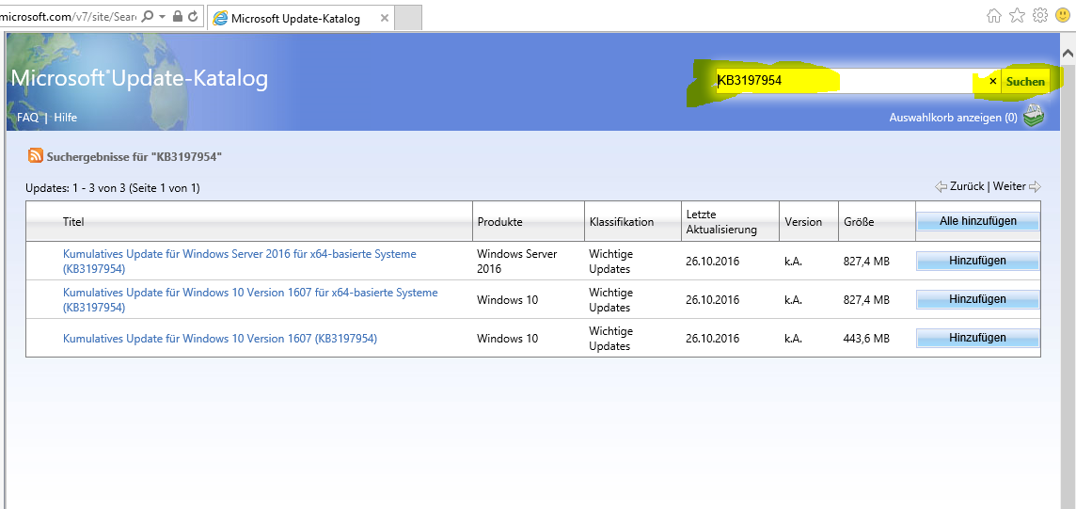Image resolution: width=1076 pixels, height=509 pixels.
Task: Click '443,6 MB' size cell
Action: [x=866, y=338]
